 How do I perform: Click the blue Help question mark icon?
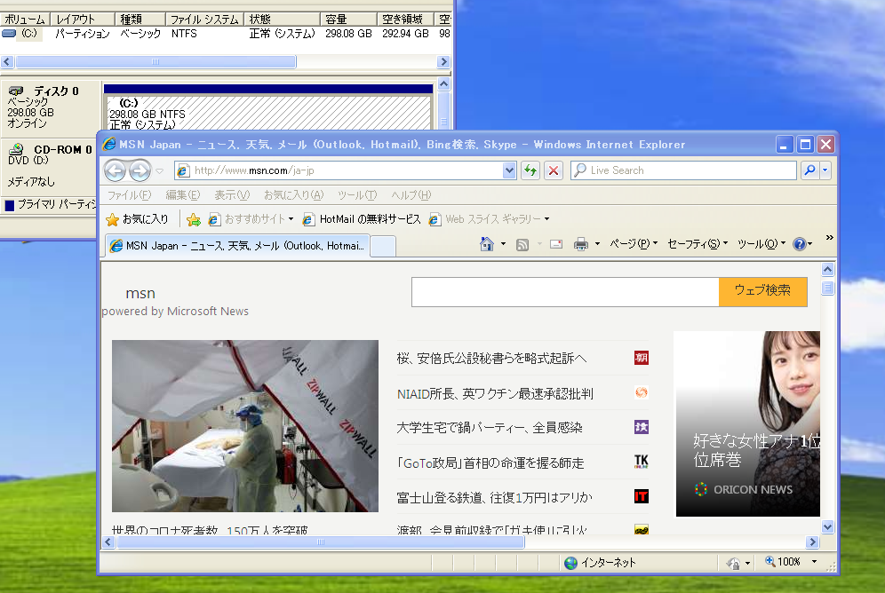point(799,244)
